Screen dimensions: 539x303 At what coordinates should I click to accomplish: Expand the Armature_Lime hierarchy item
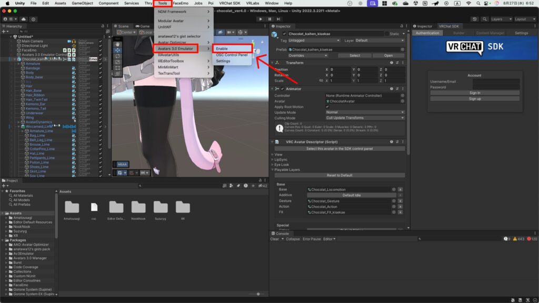pyautogui.click(x=22, y=130)
